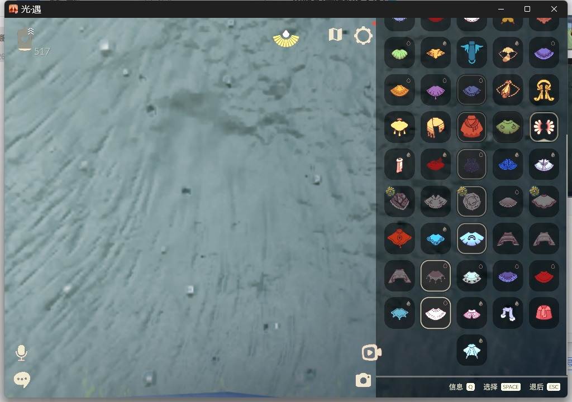Select purple cape with hanging tail

click(435, 90)
